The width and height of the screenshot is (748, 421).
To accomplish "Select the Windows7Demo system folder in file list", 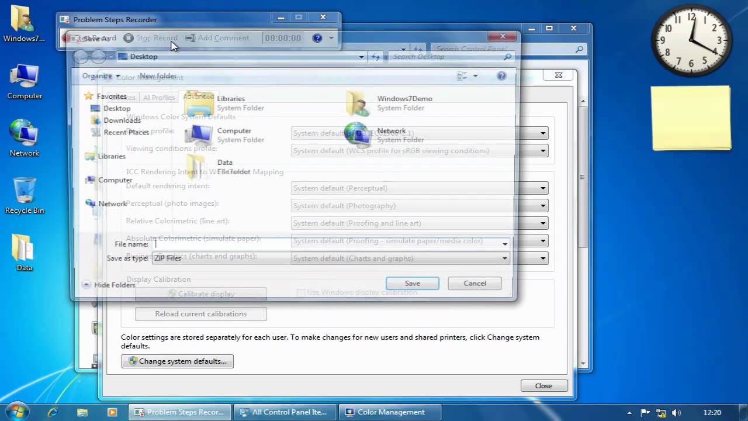I will click(x=389, y=103).
